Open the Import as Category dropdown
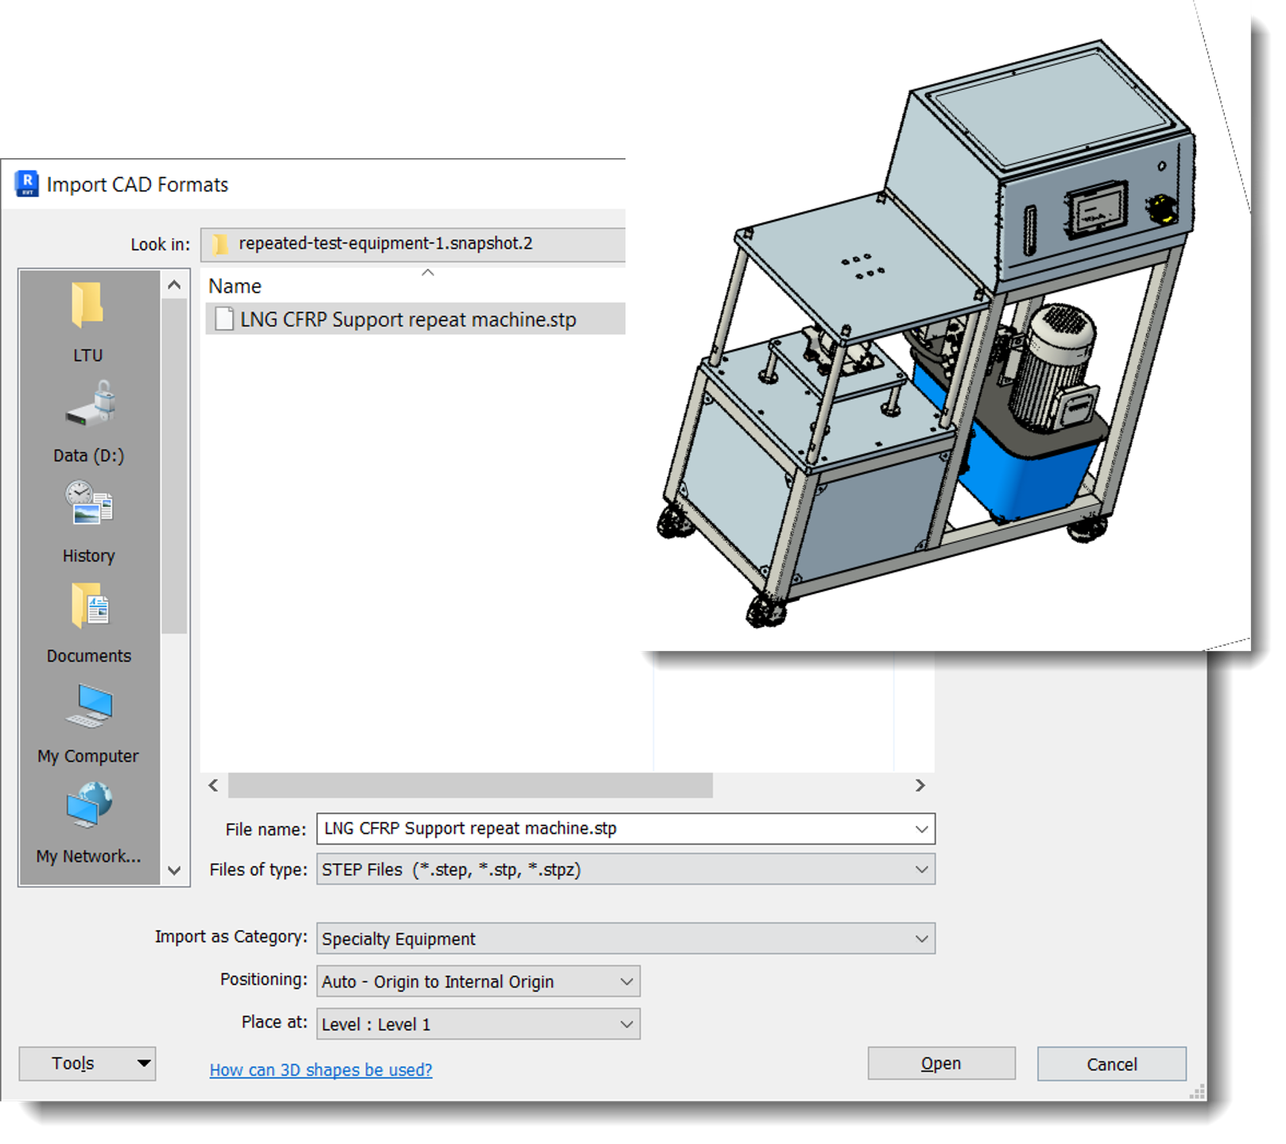 [x=626, y=939]
